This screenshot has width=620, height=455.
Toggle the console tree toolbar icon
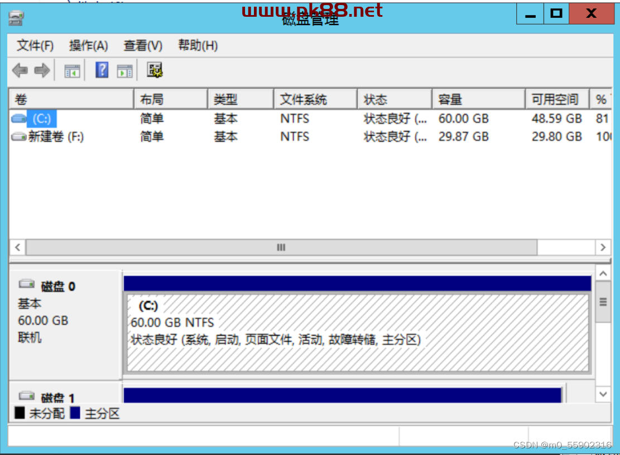tap(72, 70)
